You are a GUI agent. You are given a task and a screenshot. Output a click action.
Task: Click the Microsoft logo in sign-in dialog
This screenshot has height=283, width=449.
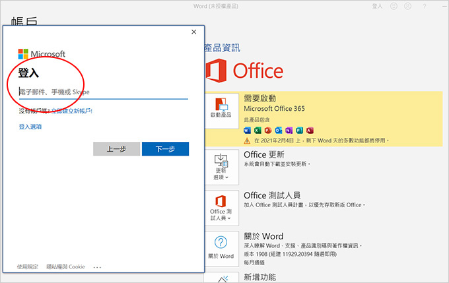[42, 54]
